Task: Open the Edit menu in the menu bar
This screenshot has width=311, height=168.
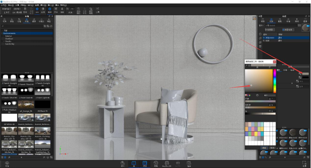Action: [x=11, y=5]
